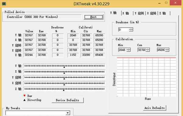Click the Deadzone percent input field
The width and height of the screenshot is (183, 116).
[x=124, y=30]
